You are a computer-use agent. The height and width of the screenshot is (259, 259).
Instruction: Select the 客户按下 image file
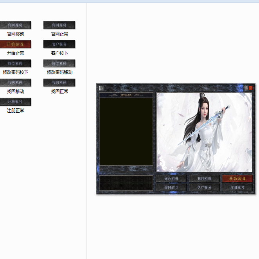[59, 44]
